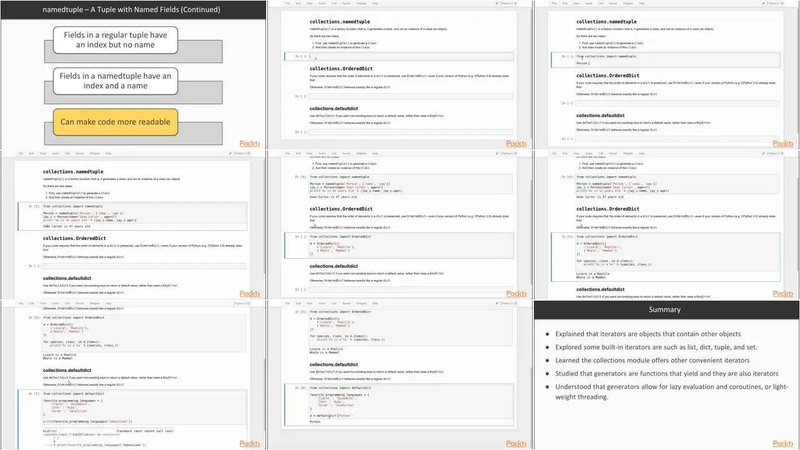This screenshot has width=800, height=450.
Task: Click the 'Python' output below the In [8] cell
Action: [315, 422]
